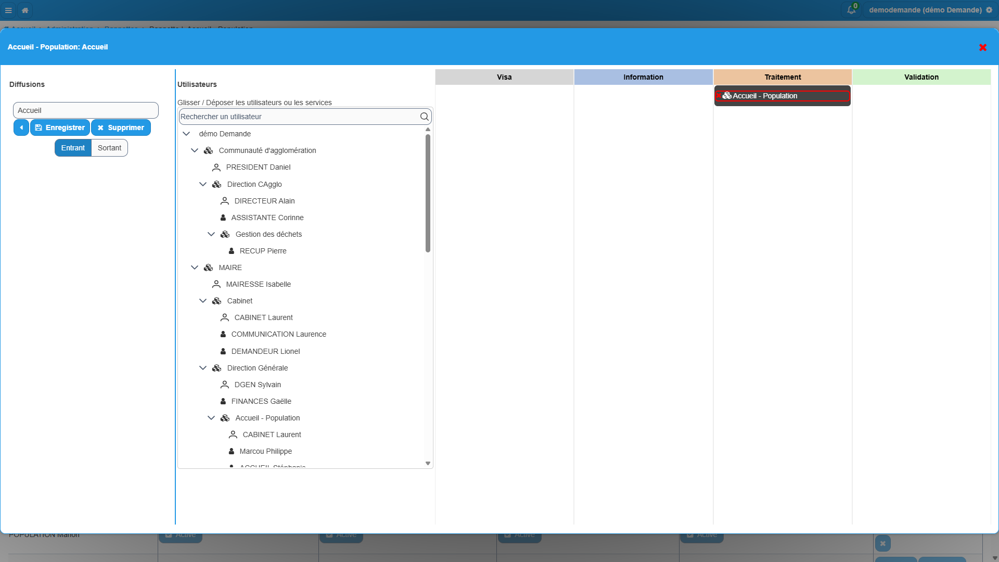This screenshot has width=999, height=562.
Task: Open user settings gear icon
Action: point(989,10)
